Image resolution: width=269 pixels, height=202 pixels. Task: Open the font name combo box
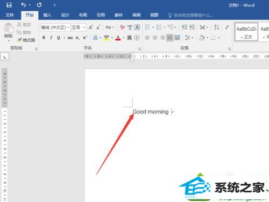pos(55,27)
